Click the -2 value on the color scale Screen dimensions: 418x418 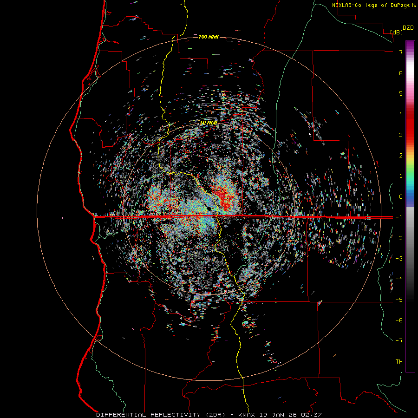point(399,238)
